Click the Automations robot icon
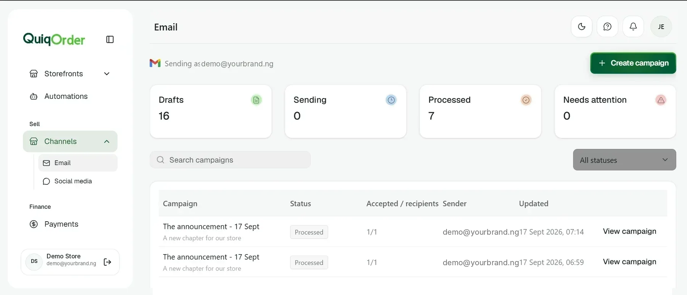The height and width of the screenshot is (295, 687). pyautogui.click(x=34, y=96)
